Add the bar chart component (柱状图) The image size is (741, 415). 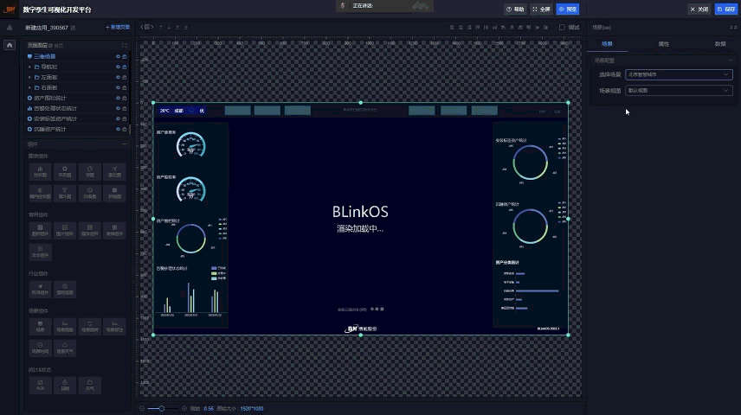40,170
